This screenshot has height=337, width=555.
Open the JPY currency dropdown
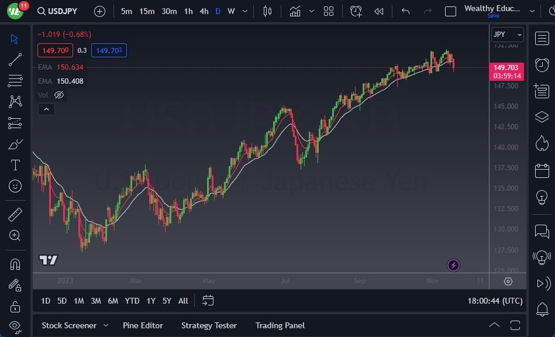point(505,35)
